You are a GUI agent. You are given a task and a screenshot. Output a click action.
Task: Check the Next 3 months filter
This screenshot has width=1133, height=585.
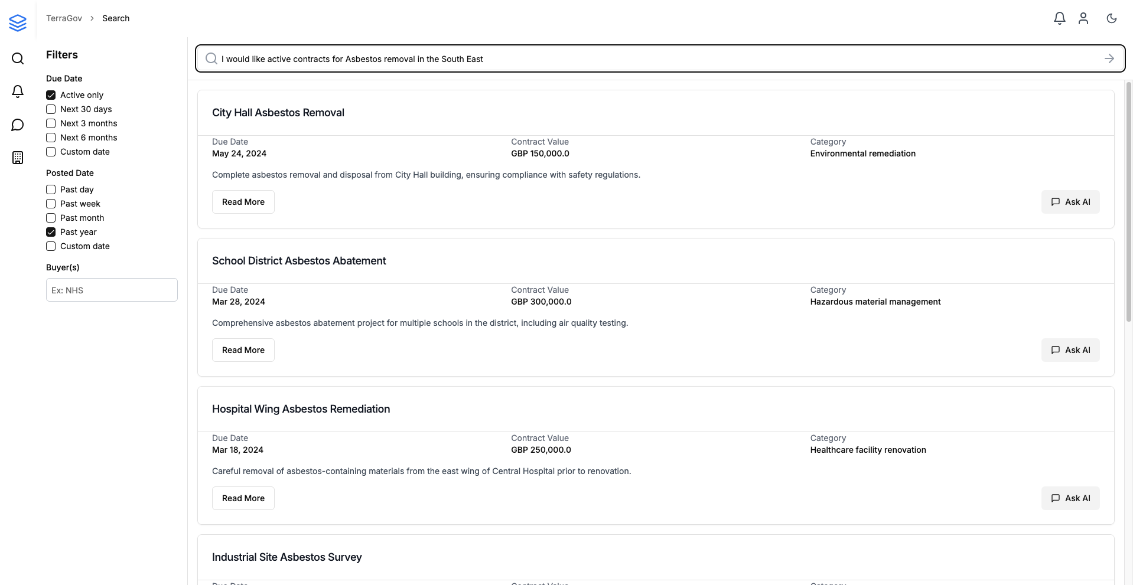click(51, 123)
